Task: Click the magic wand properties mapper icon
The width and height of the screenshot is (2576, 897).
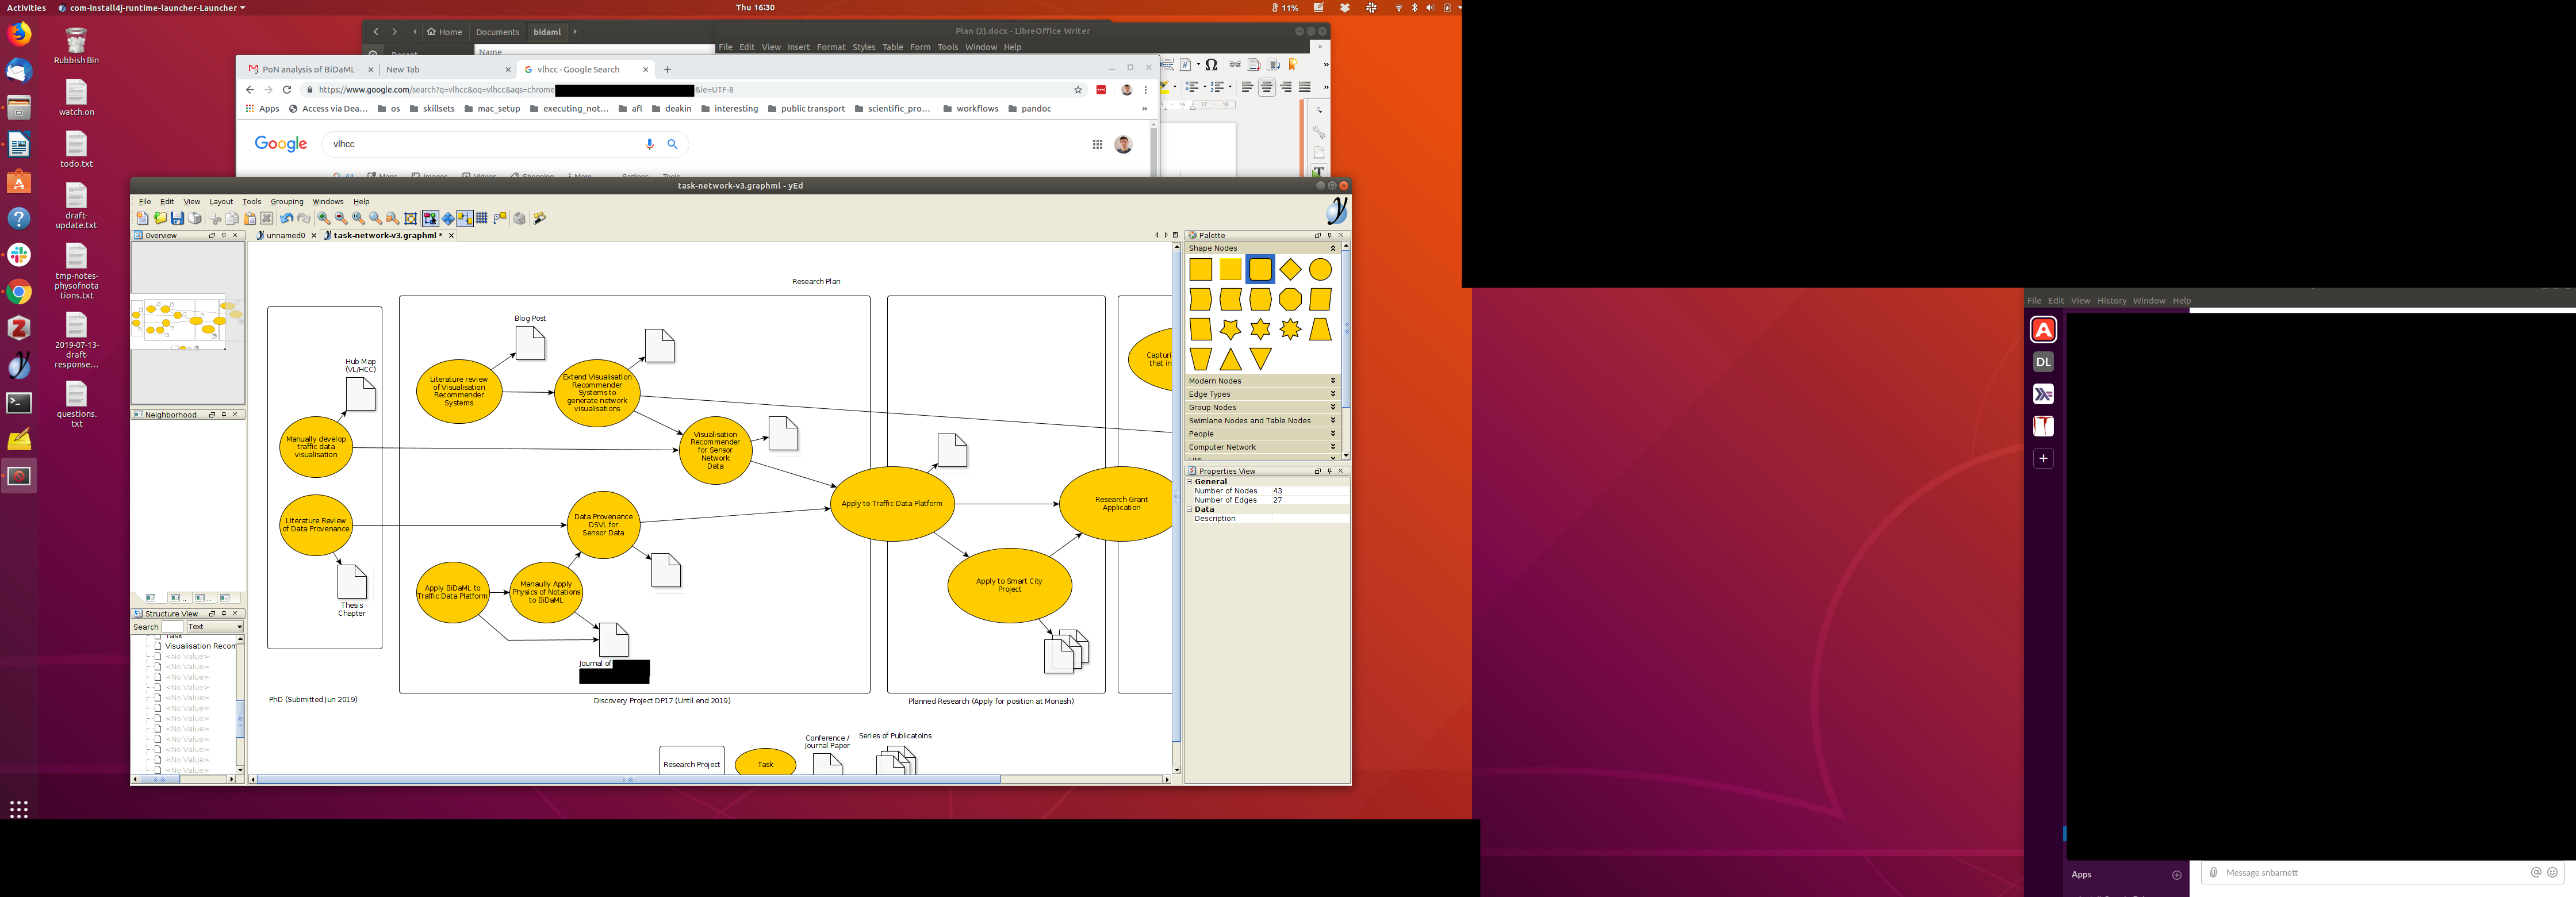Action: [x=540, y=218]
